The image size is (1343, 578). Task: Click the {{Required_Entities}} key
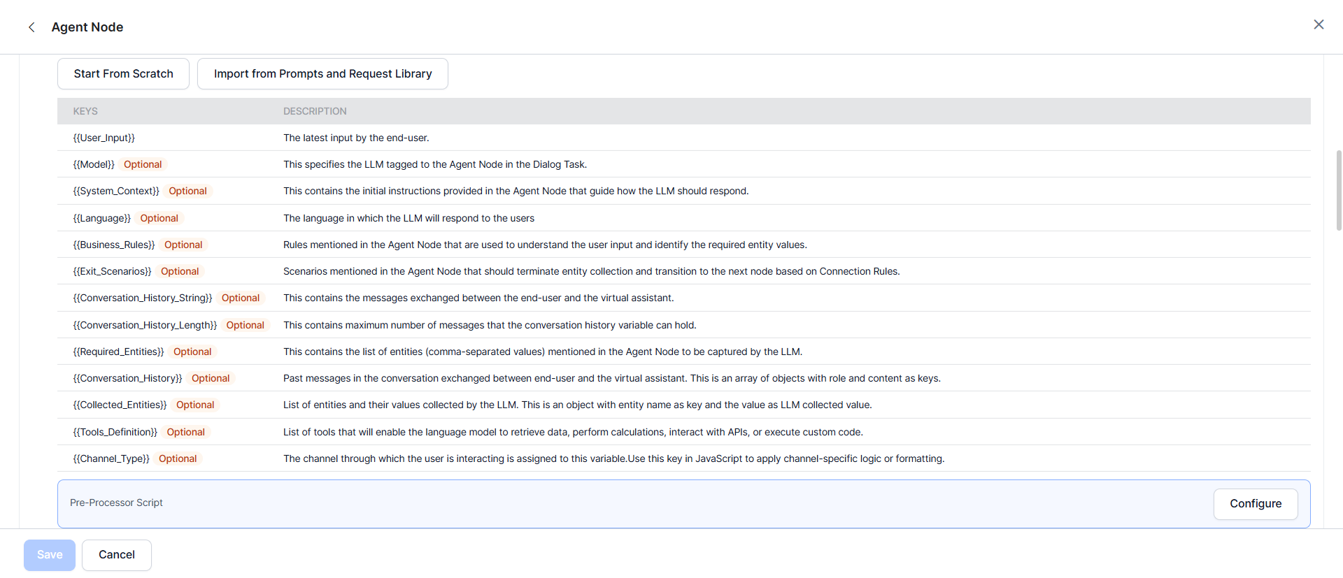pyautogui.click(x=118, y=352)
